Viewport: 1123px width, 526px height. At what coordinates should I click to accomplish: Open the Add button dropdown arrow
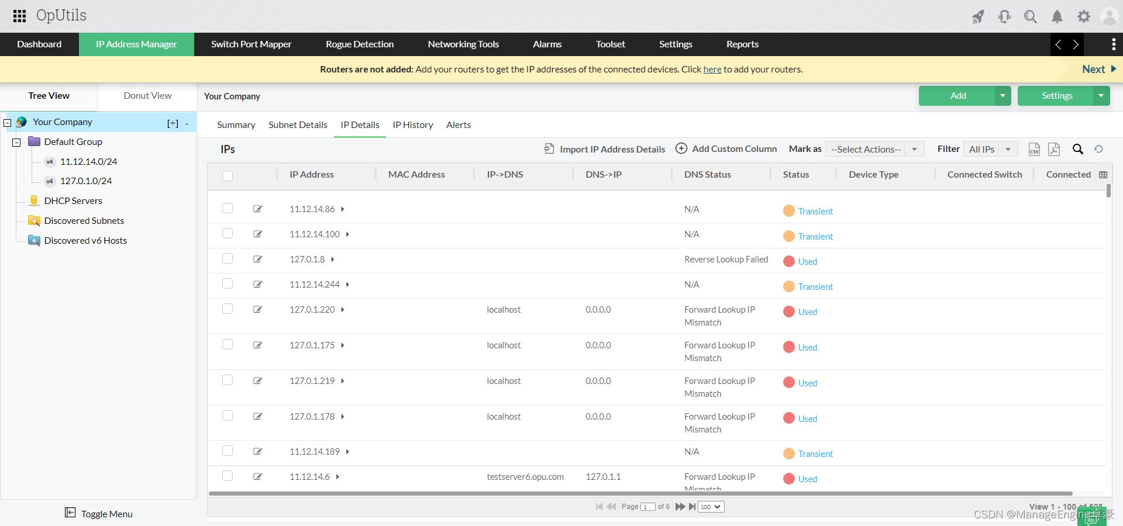pyautogui.click(x=1003, y=96)
